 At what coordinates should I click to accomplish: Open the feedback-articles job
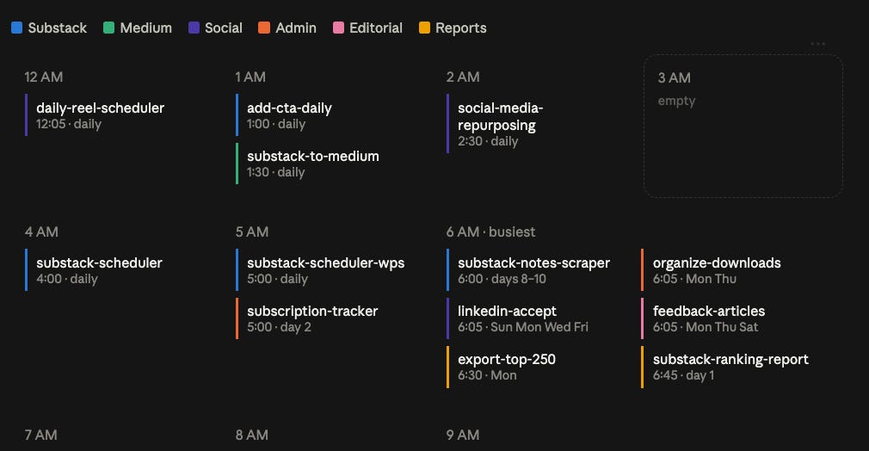point(704,318)
